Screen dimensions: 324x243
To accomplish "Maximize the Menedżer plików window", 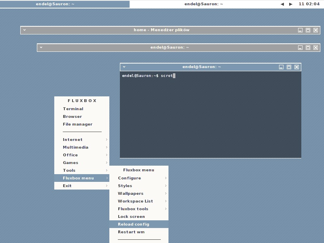I will click(308, 30).
